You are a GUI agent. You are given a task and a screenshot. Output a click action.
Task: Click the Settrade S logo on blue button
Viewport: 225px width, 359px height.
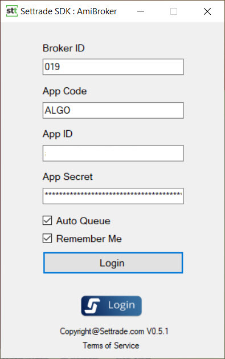92,306
